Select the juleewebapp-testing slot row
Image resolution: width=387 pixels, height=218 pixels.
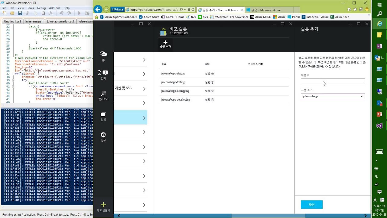pos(224,82)
